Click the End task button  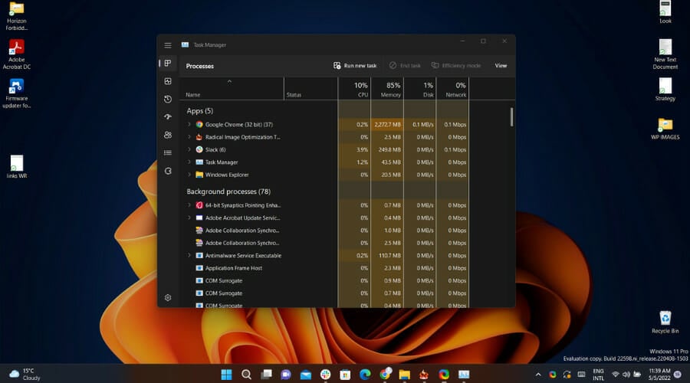pyautogui.click(x=405, y=66)
